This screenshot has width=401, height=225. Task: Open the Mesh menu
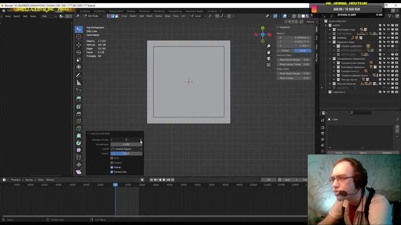click(149, 16)
